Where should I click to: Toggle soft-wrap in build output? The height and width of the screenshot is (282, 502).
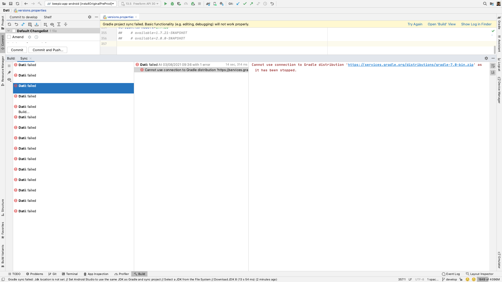493,66
